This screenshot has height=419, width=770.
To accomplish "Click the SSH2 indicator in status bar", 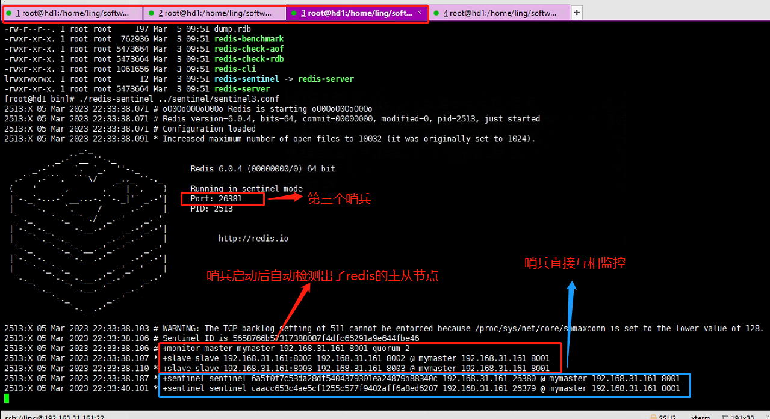I will tap(664, 417).
